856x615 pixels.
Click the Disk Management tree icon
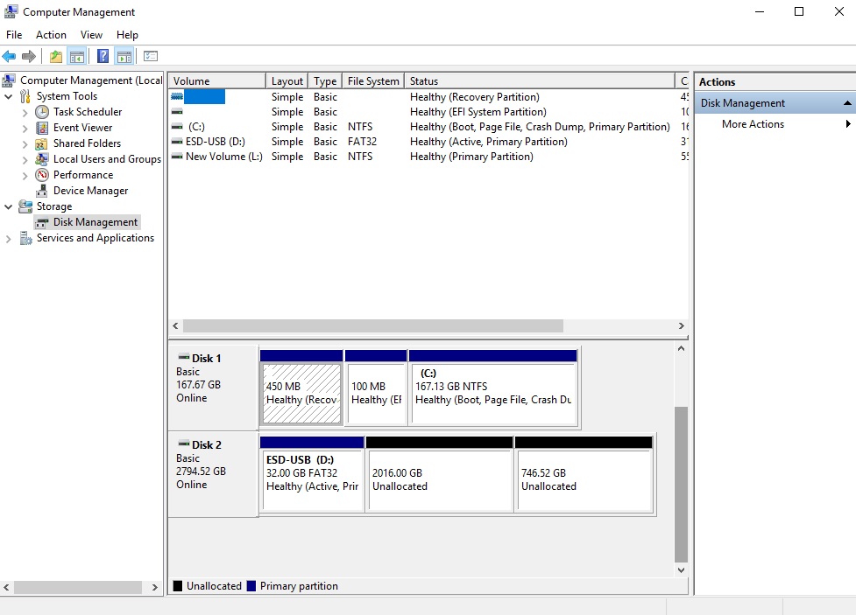pyautogui.click(x=42, y=222)
